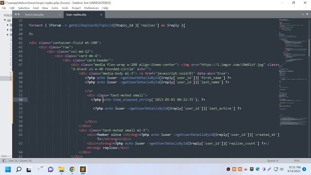Open the Chat app from the taskbar
Viewport: 311px width, 175px height.
(51, 170)
